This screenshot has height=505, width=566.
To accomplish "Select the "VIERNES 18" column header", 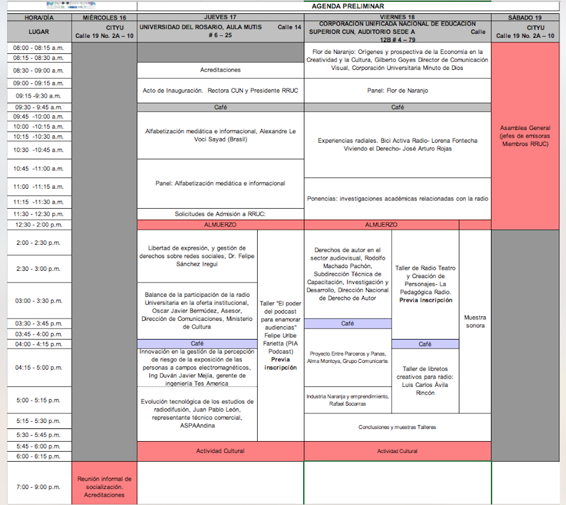I will [398, 17].
